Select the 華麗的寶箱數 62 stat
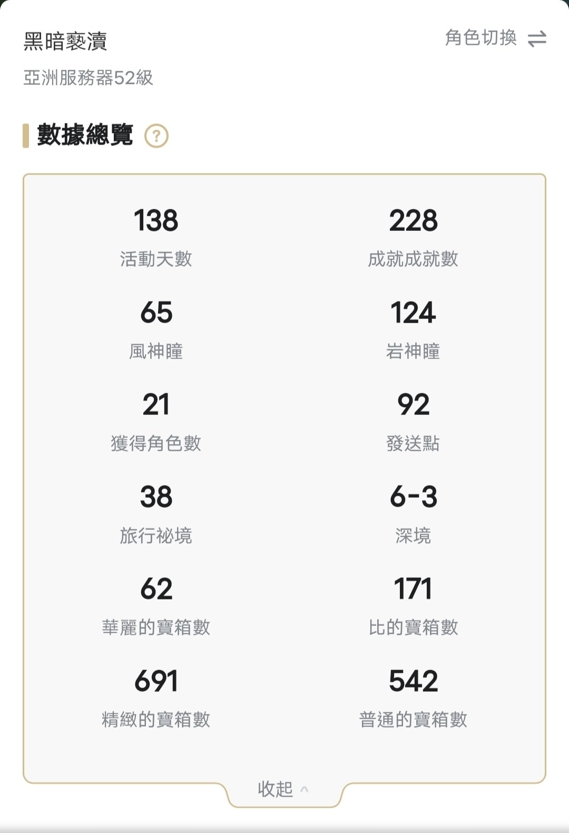Image resolution: width=569 pixels, height=833 pixels. coord(156,605)
